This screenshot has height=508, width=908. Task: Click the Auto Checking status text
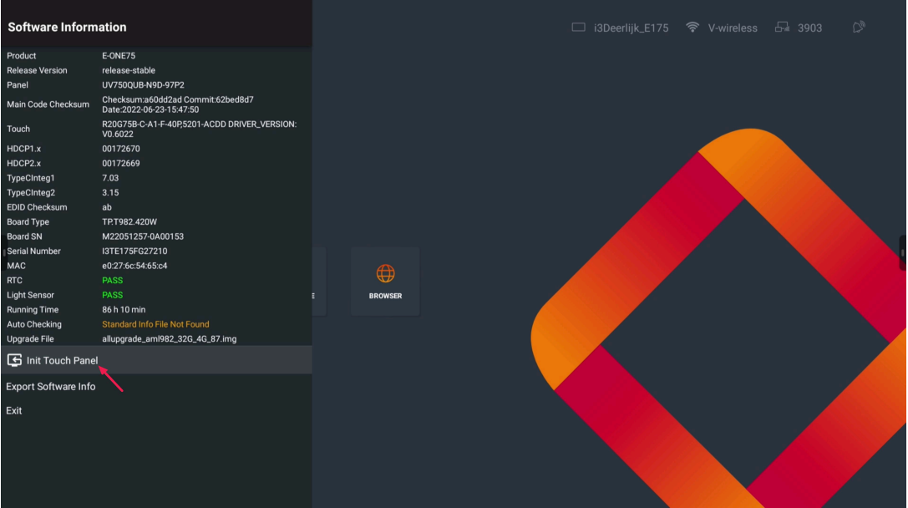click(155, 324)
